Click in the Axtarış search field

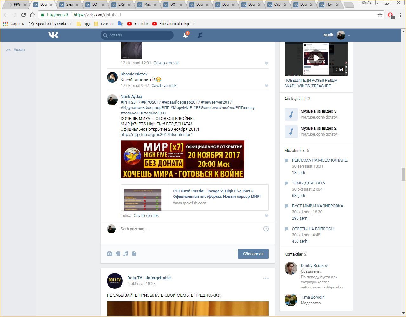tap(137, 35)
